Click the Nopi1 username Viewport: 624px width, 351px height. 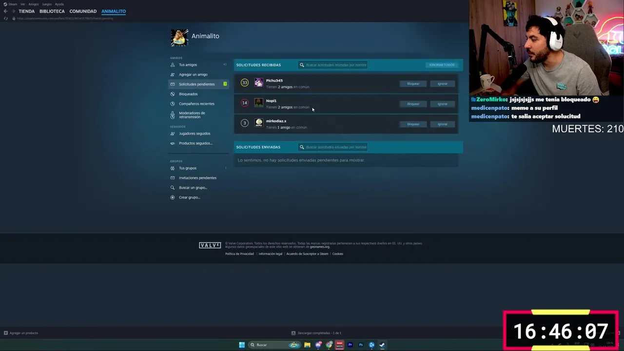271,101
